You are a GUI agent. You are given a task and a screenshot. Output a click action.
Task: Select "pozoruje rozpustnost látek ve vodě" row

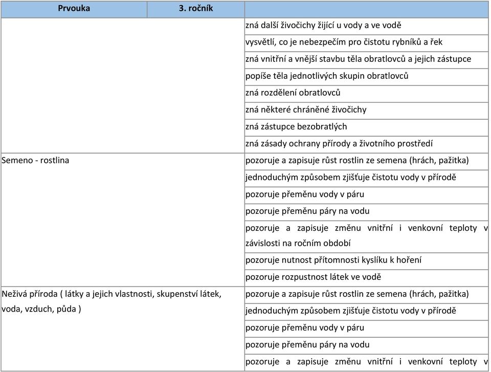coord(366,278)
